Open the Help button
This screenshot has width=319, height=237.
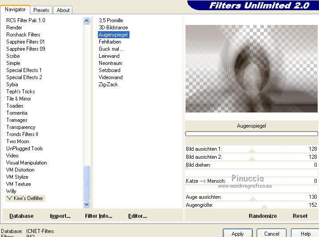[305, 233]
